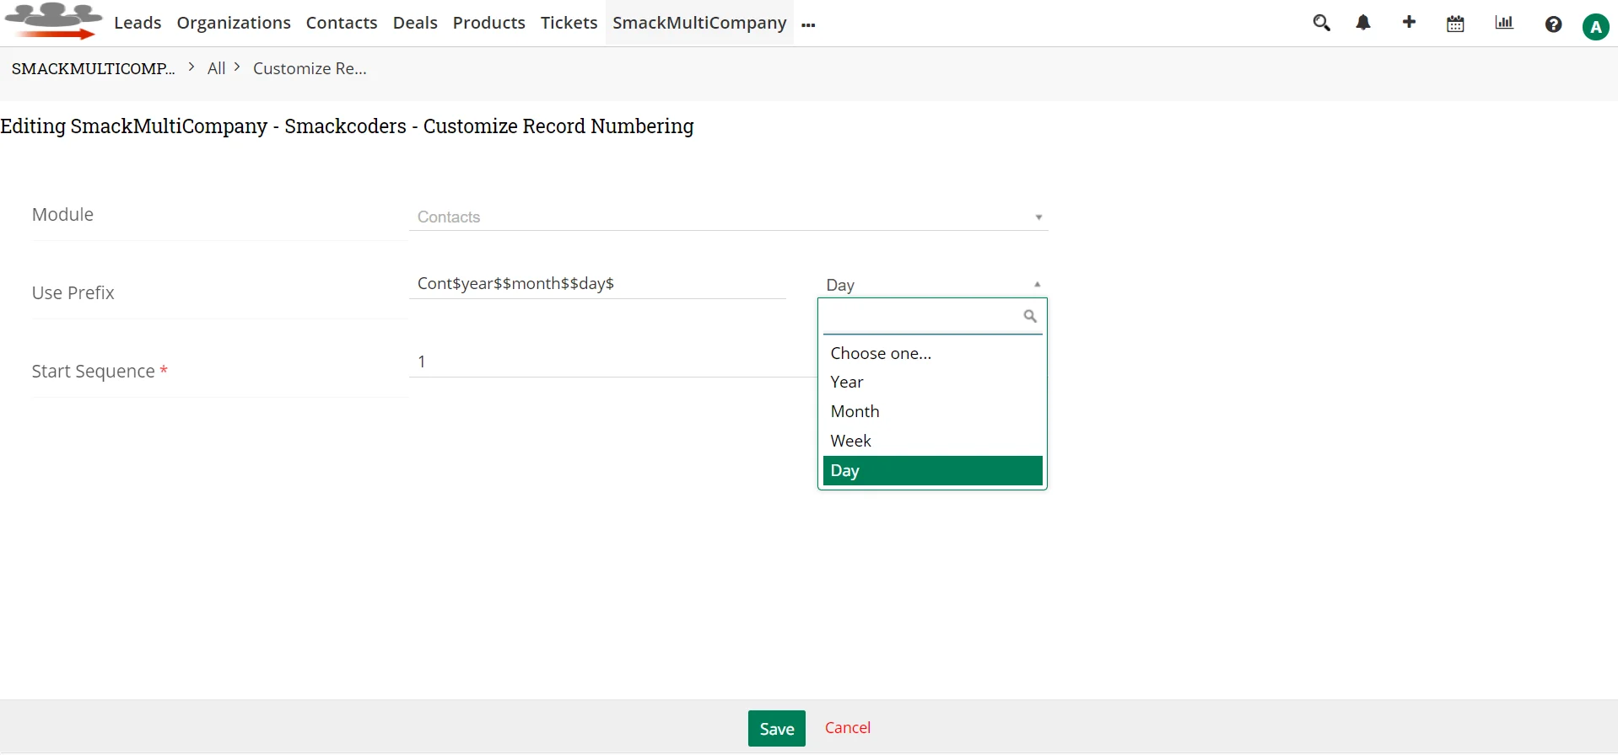Open the calendar icon
The height and width of the screenshot is (755, 1618).
pos(1455,24)
